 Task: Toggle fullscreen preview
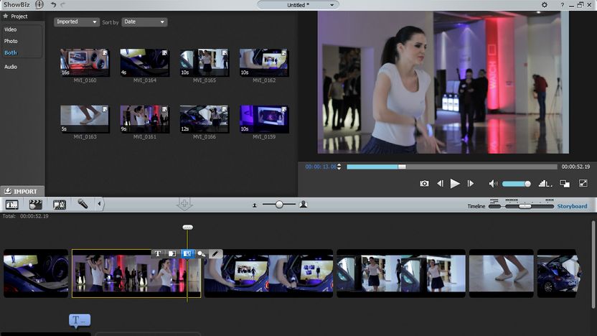tap(583, 183)
